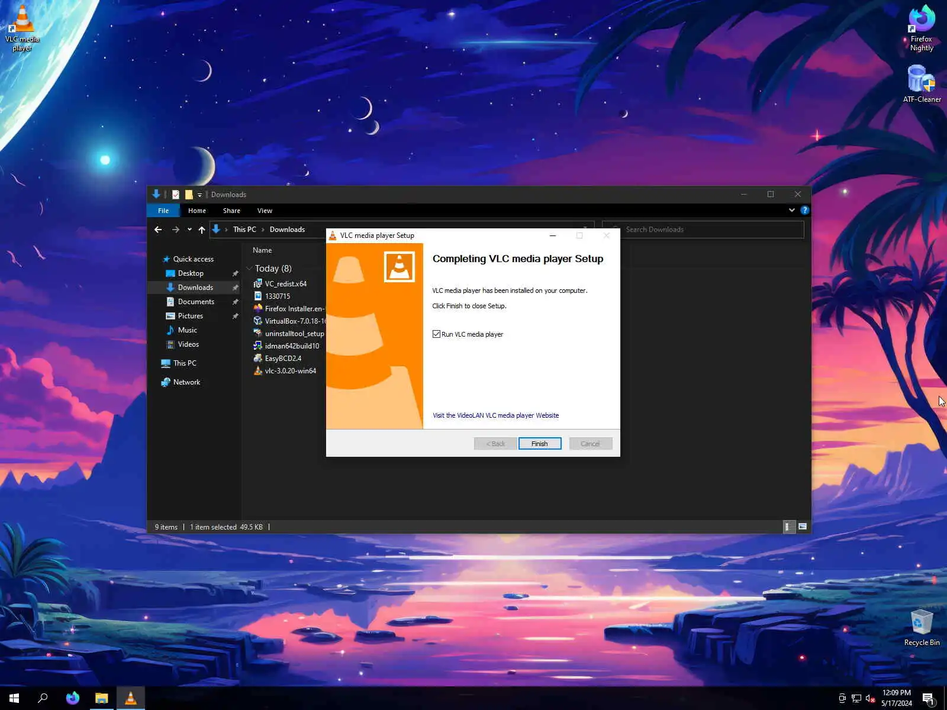Click This PC in the address breadcrumb

(x=244, y=230)
